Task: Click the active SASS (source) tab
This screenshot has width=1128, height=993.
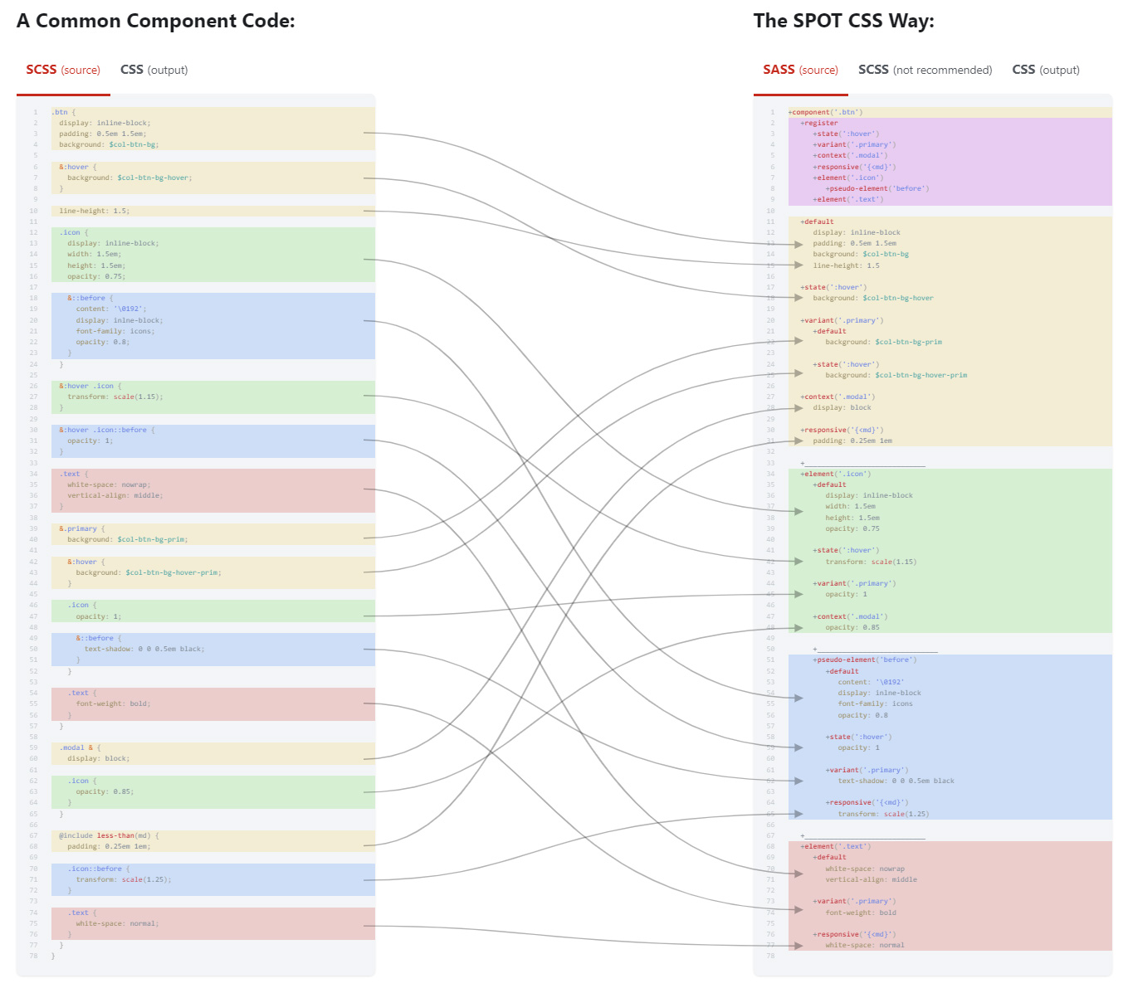Action: (x=799, y=70)
